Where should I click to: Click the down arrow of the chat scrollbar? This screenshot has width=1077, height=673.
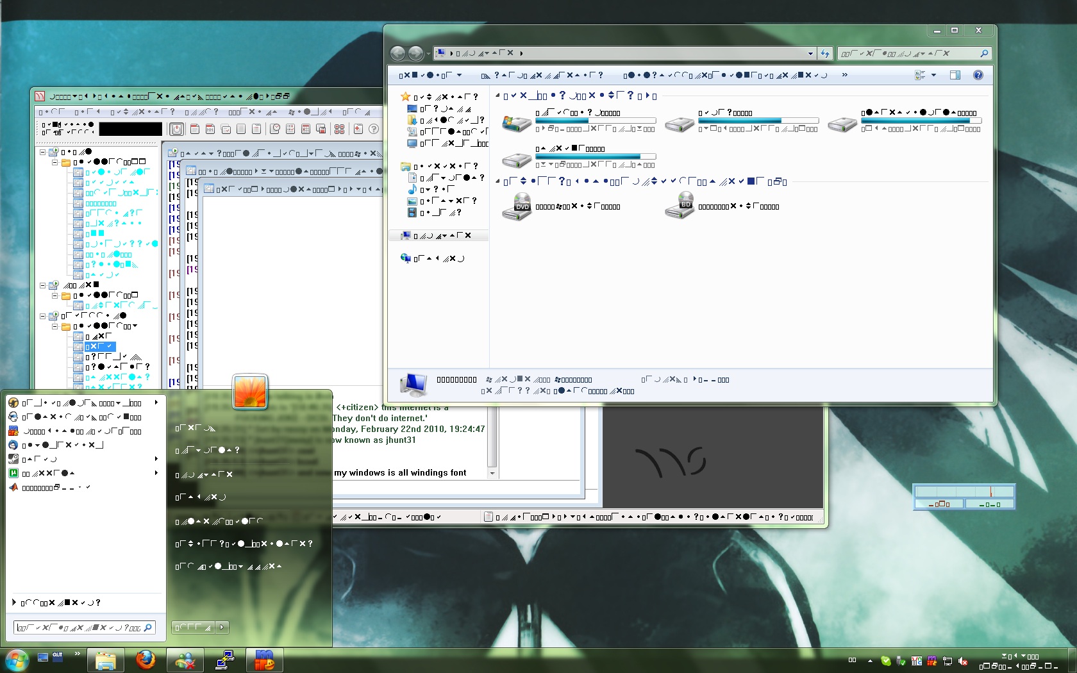492,473
